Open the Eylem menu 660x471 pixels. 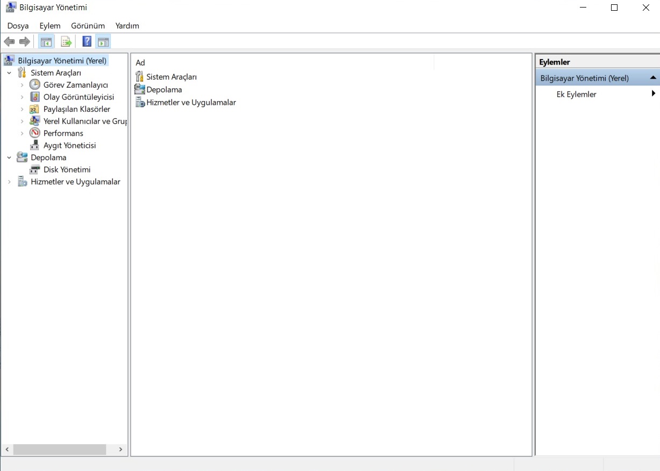pyautogui.click(x=50, y=25)
